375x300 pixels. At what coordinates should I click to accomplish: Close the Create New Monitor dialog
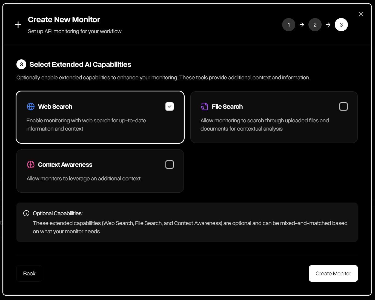point(361,14)
